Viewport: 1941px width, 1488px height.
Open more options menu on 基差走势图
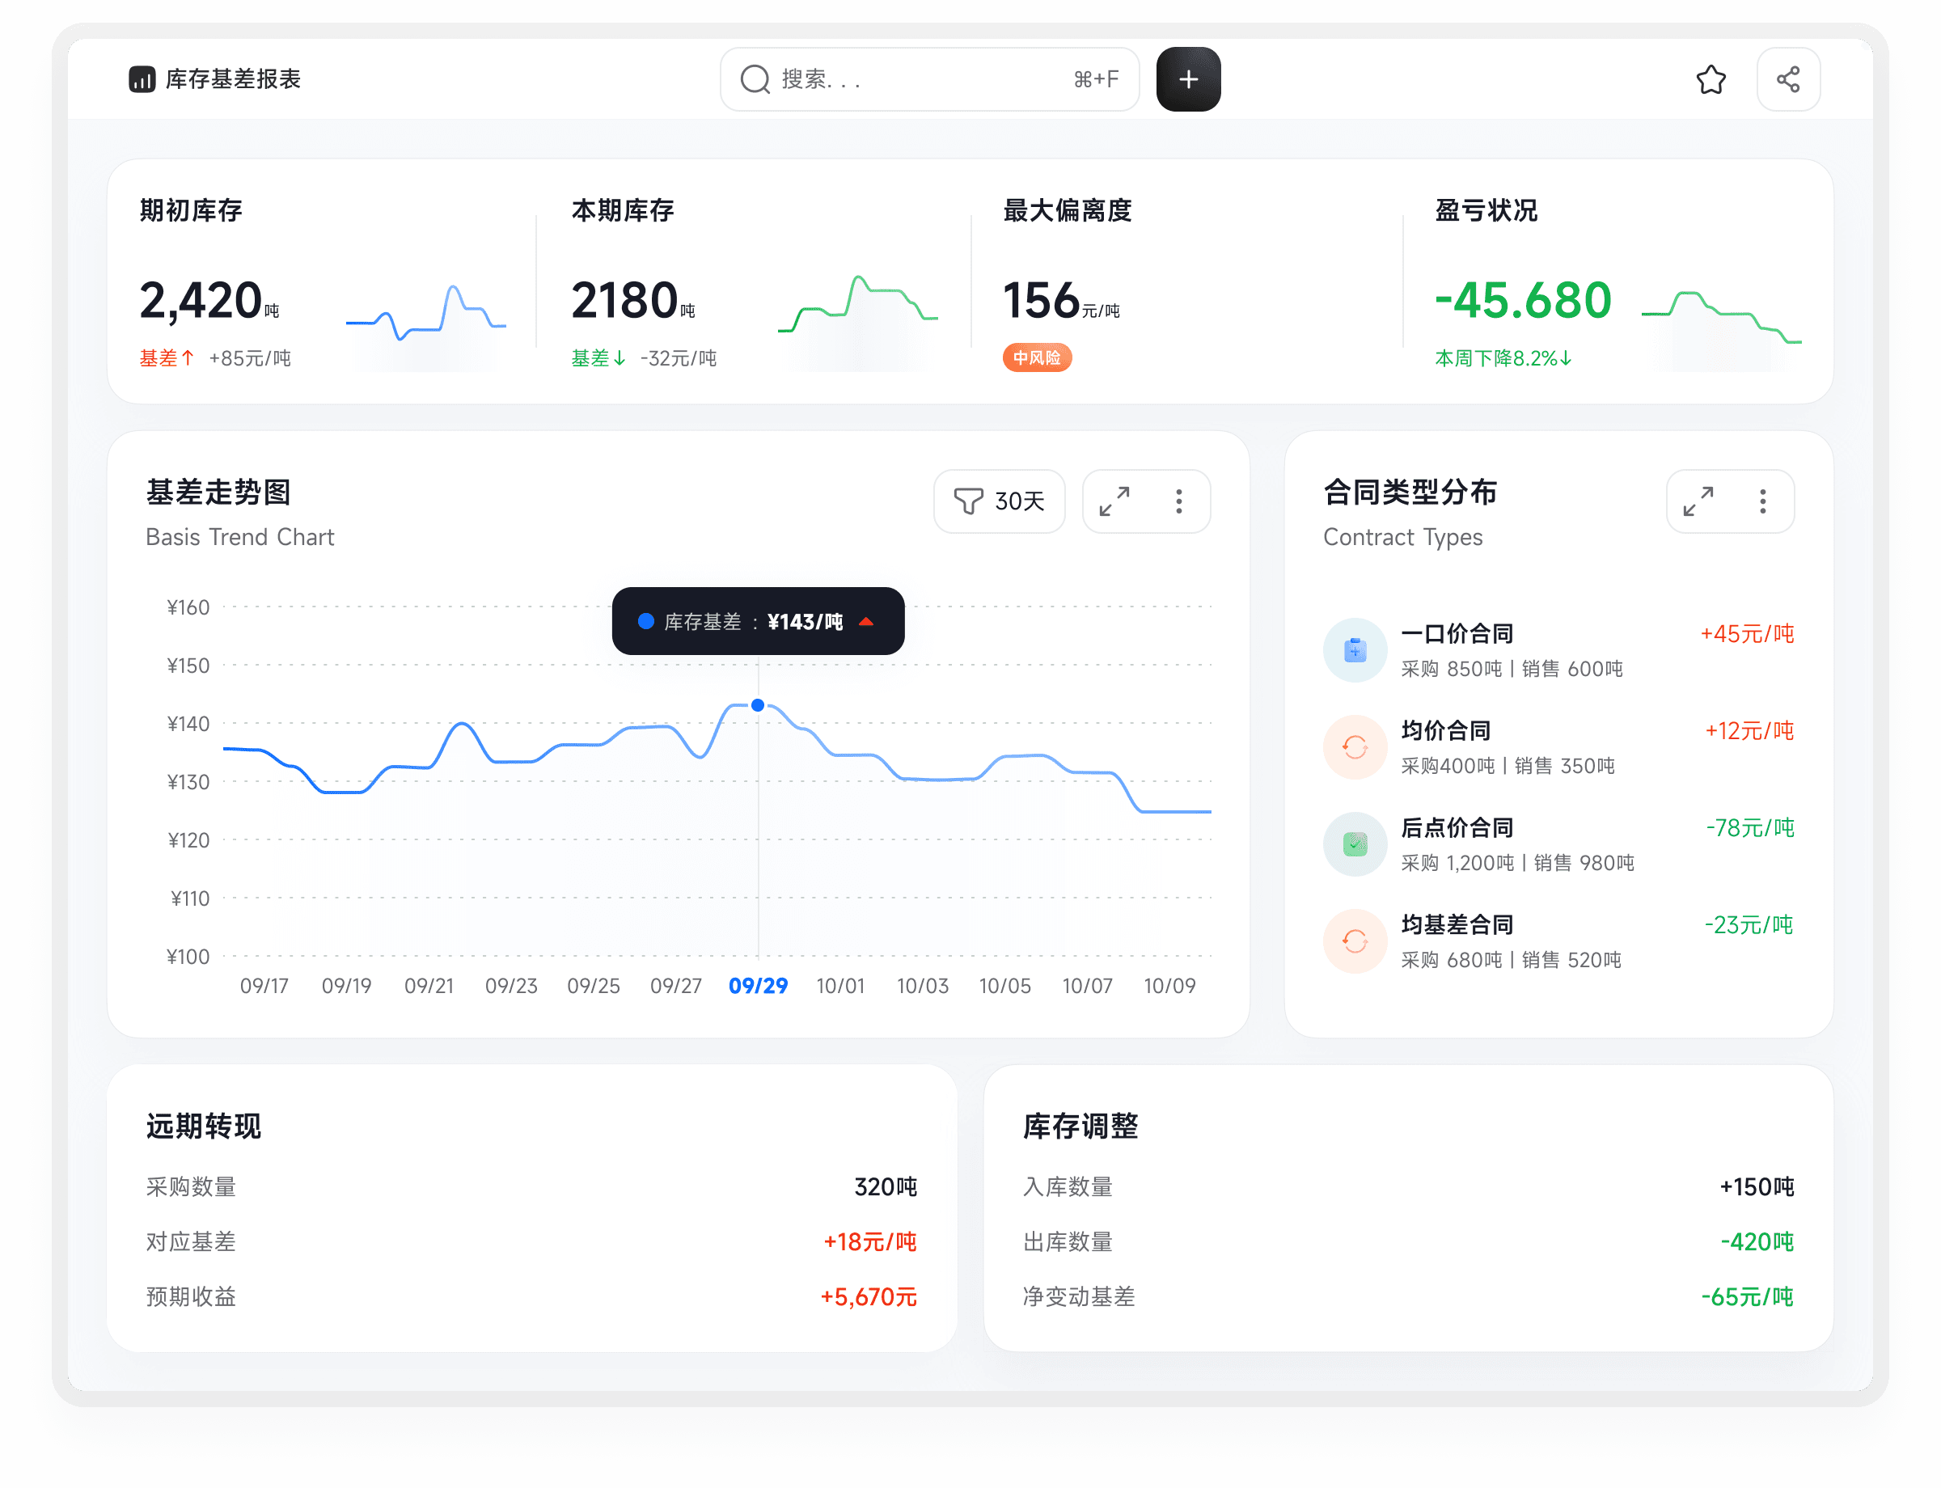click(x=1178, y=501)
